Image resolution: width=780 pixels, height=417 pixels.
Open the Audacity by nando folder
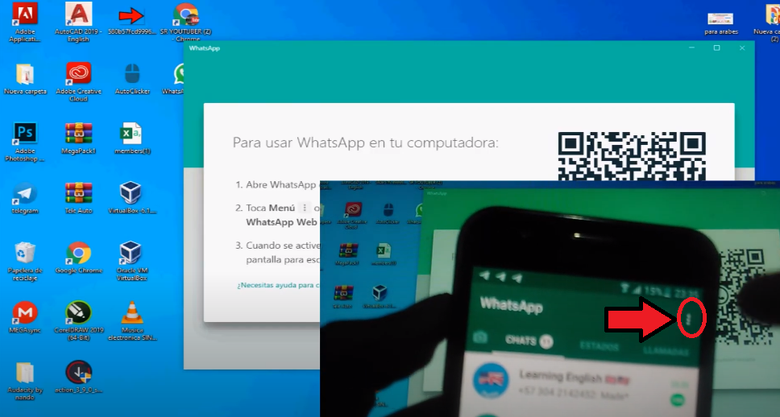pos(24,381)
